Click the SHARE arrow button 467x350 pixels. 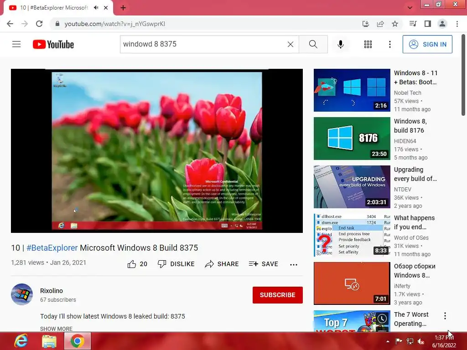222,264
